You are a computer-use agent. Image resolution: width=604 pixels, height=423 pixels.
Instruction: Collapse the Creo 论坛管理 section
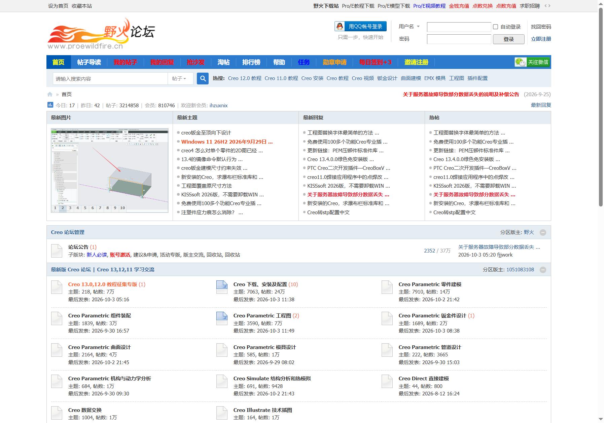[543, 232]
